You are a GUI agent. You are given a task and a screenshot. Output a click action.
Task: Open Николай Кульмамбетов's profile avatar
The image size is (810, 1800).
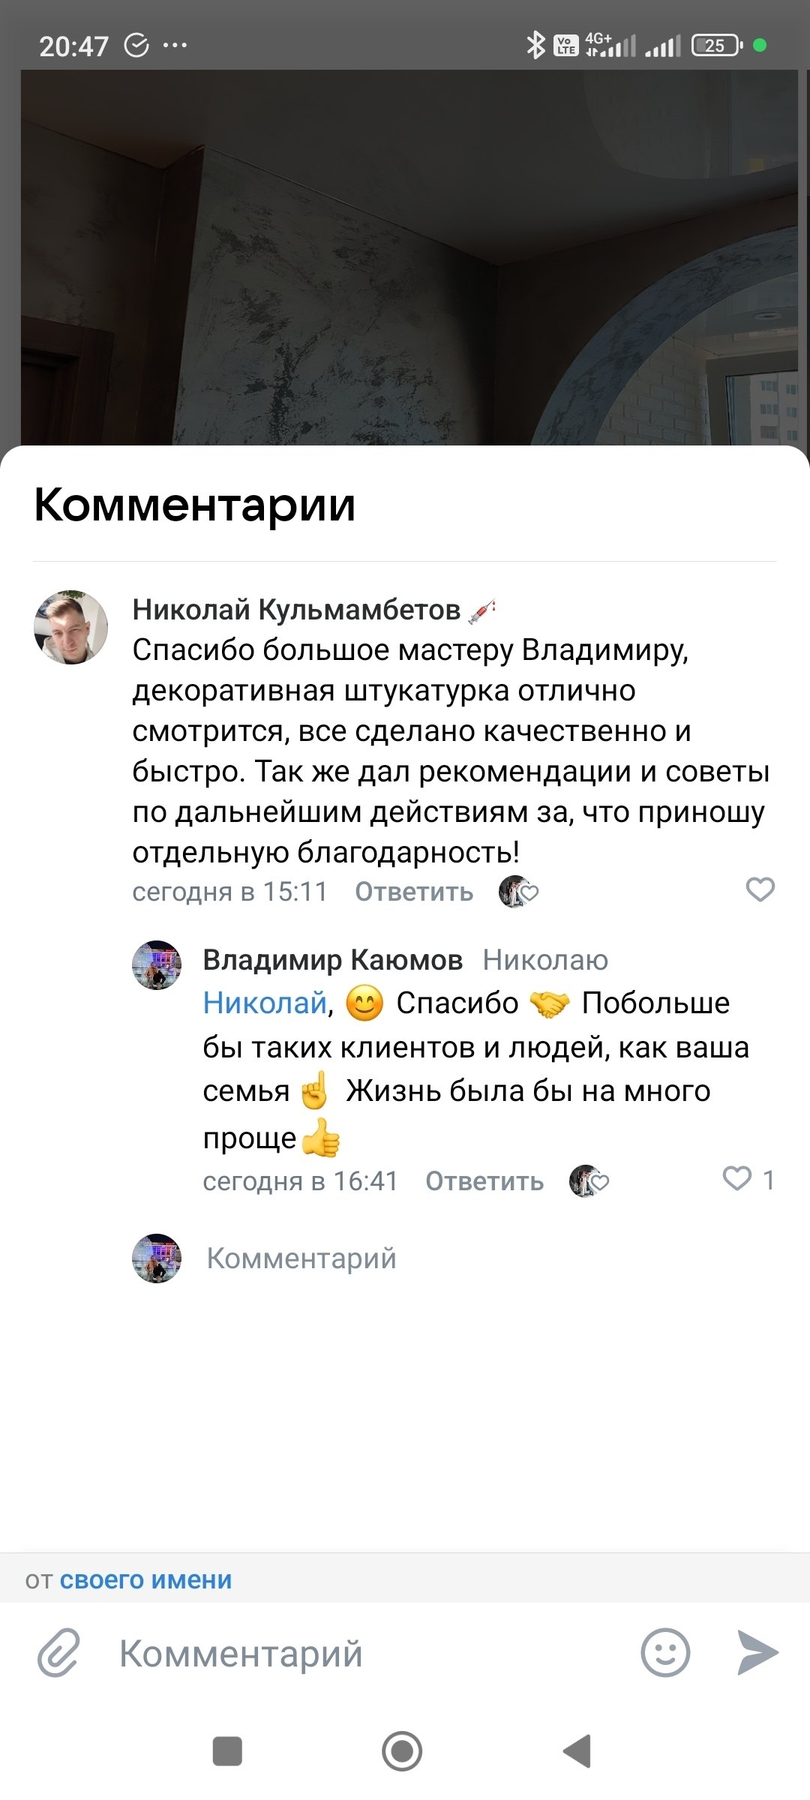click(71, 627)
